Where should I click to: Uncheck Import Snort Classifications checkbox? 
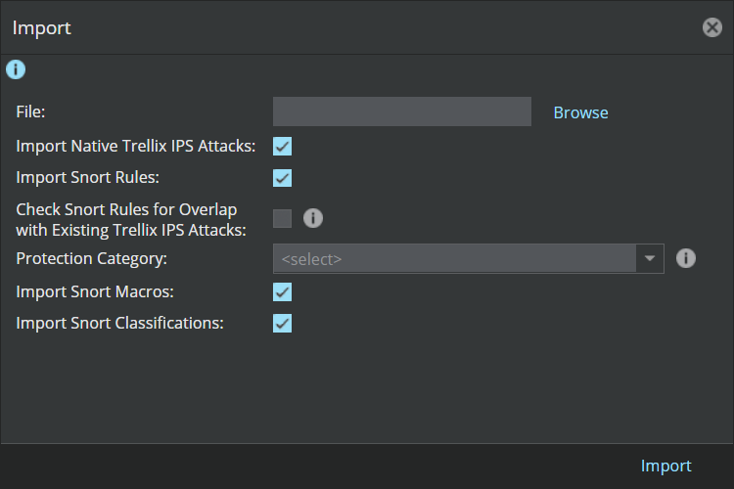[x=282, y=323]
